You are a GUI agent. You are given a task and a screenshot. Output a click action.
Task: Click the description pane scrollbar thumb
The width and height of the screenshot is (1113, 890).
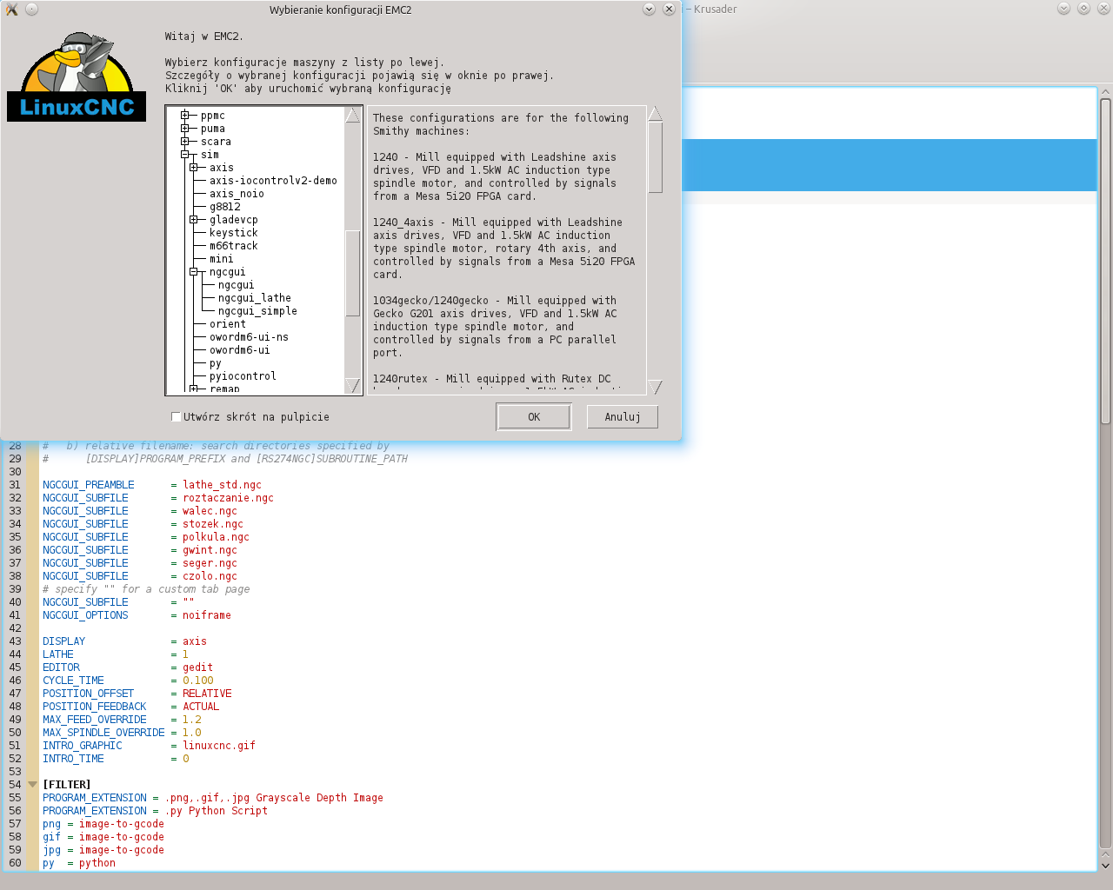(x=655, y=157)
